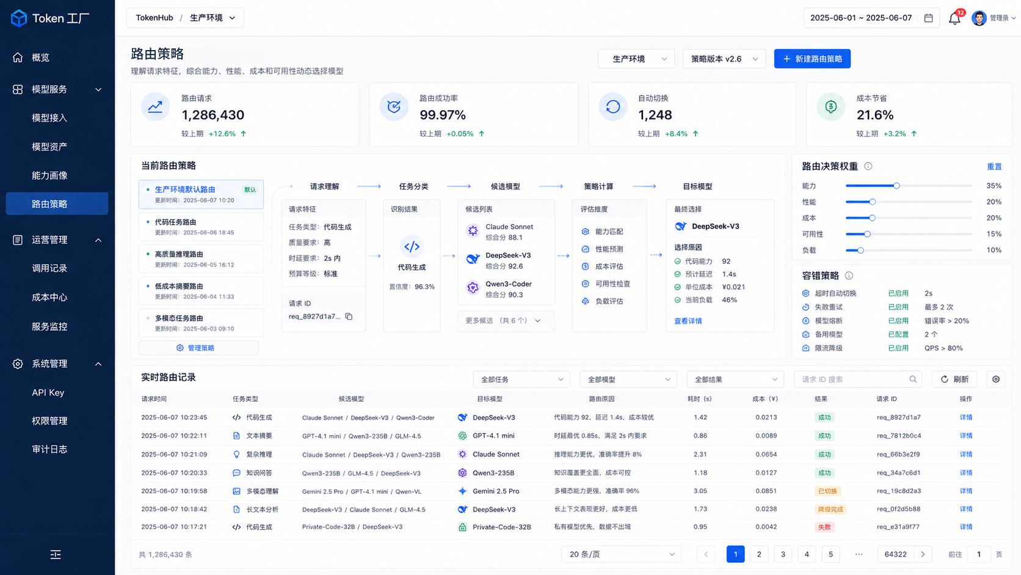
Task: Open 模型接入 in the sidebar
Action: (49, 118)
